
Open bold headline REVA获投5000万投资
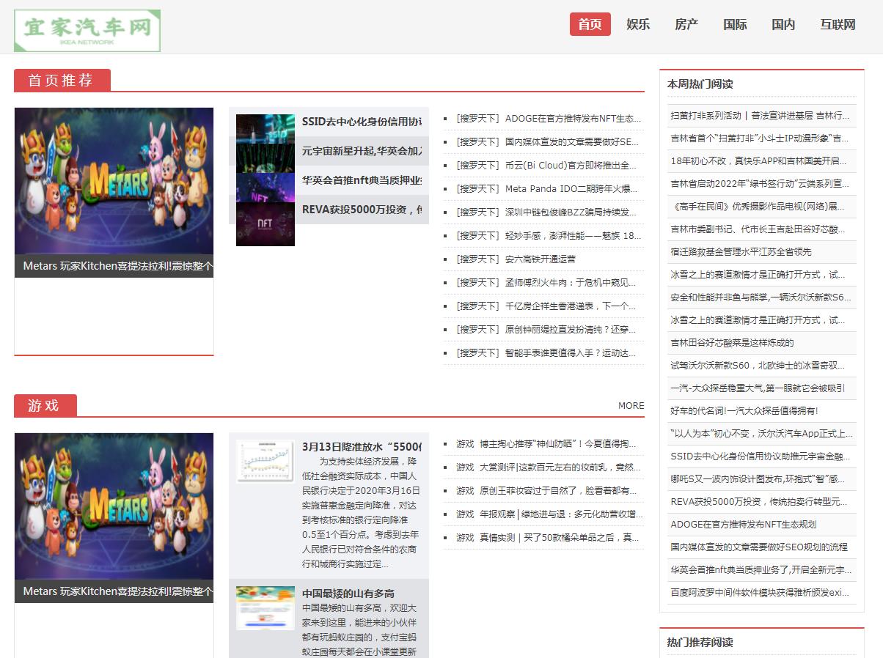(362, 210)
